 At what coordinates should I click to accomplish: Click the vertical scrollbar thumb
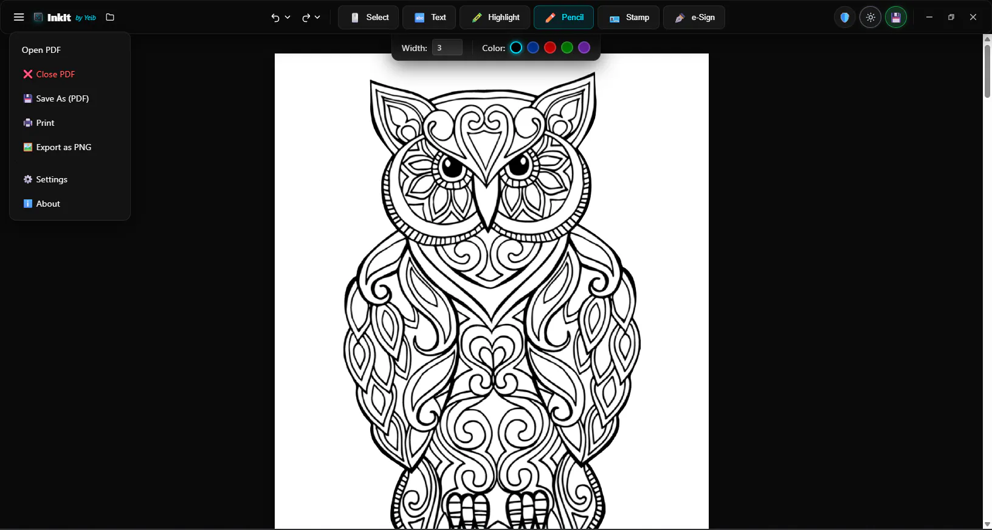(x=987, y=70)
